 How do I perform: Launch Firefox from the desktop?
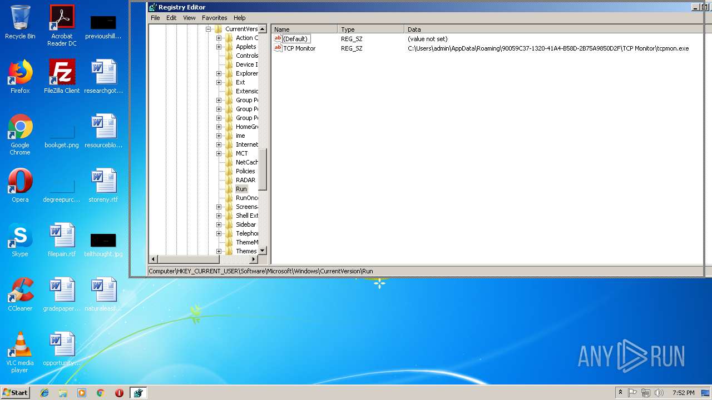coord(20,77)
